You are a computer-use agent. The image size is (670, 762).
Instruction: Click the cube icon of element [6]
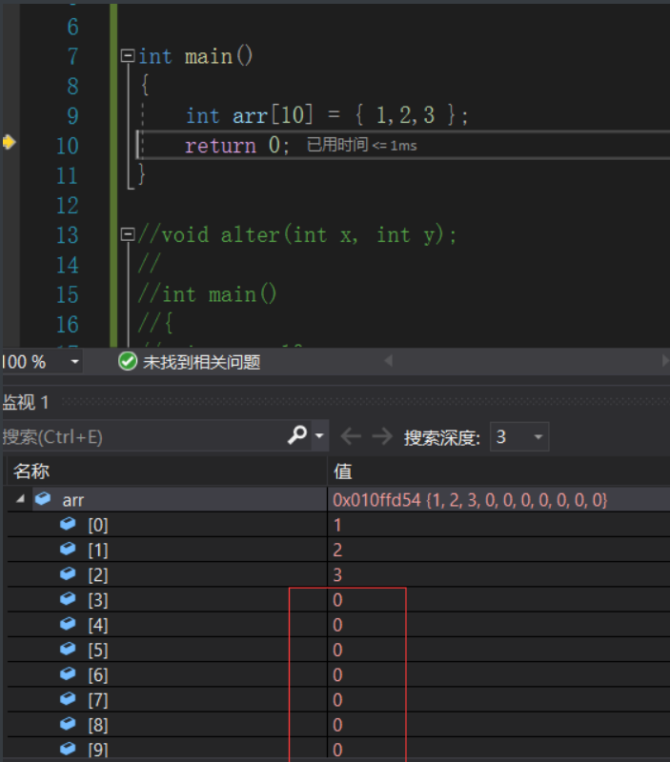(68, 674)
